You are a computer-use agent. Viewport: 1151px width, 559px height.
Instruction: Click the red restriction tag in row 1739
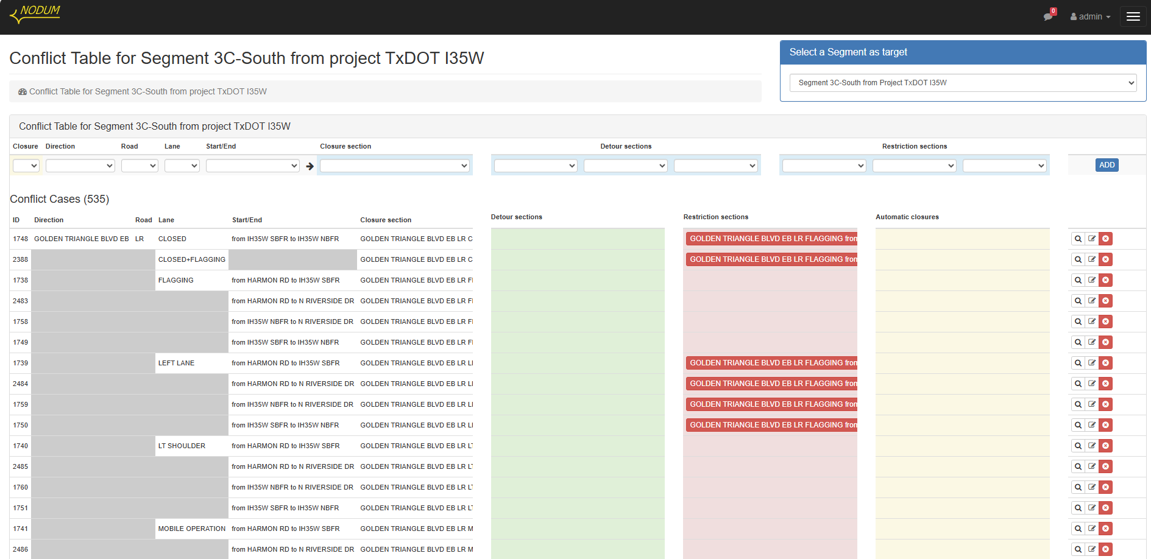[771, 363]
